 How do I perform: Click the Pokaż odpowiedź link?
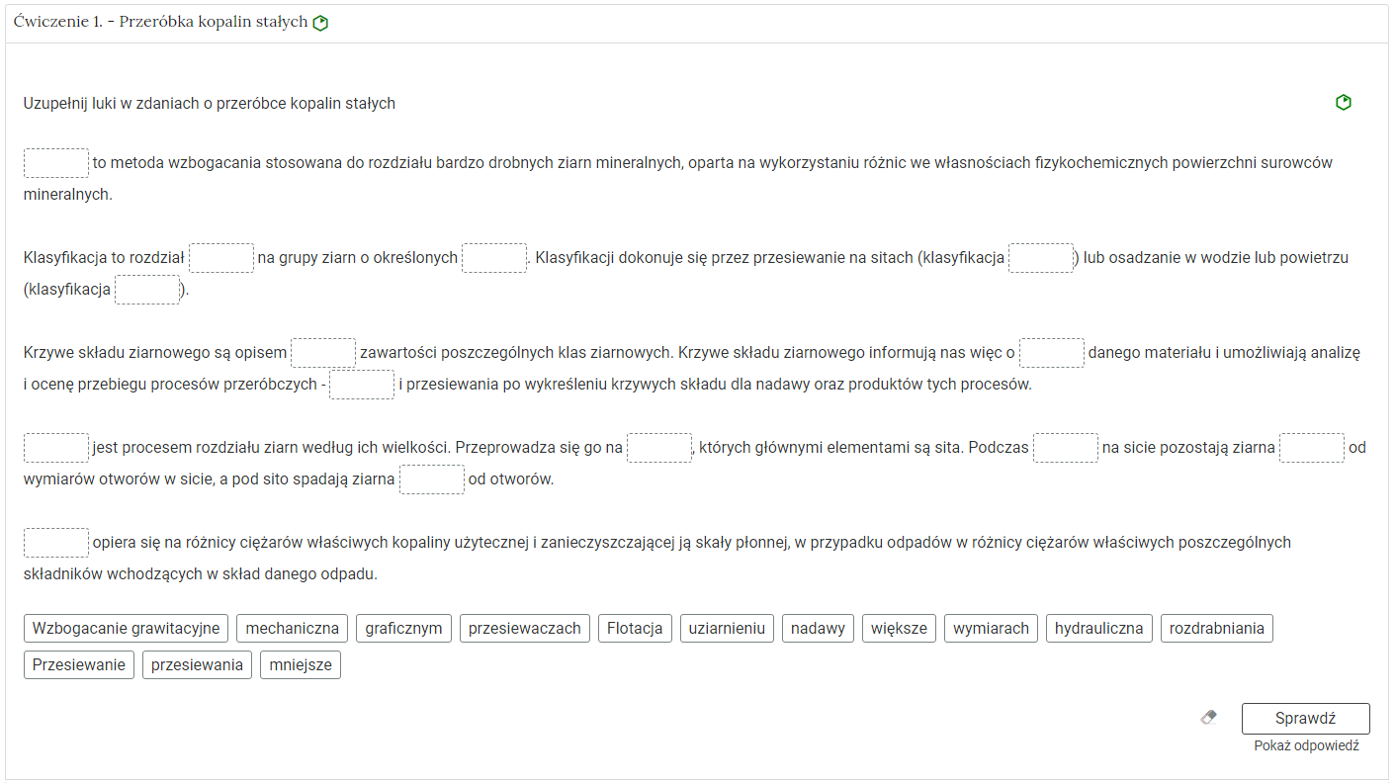[x=1306, y=745]
